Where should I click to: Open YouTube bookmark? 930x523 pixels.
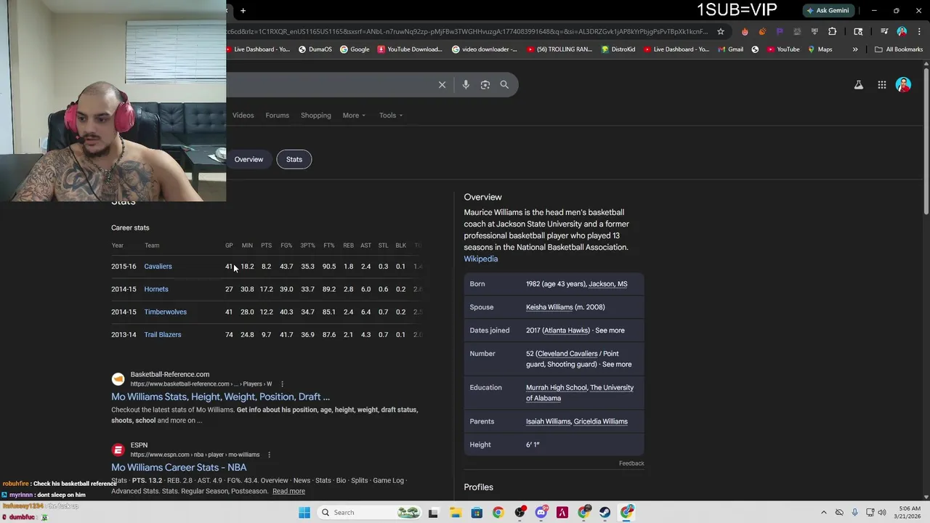[783, 49]
